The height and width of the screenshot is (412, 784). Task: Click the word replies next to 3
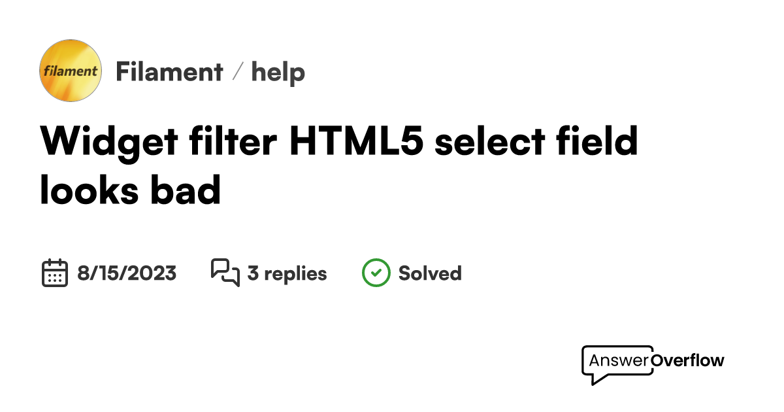[x=296, y=273]
